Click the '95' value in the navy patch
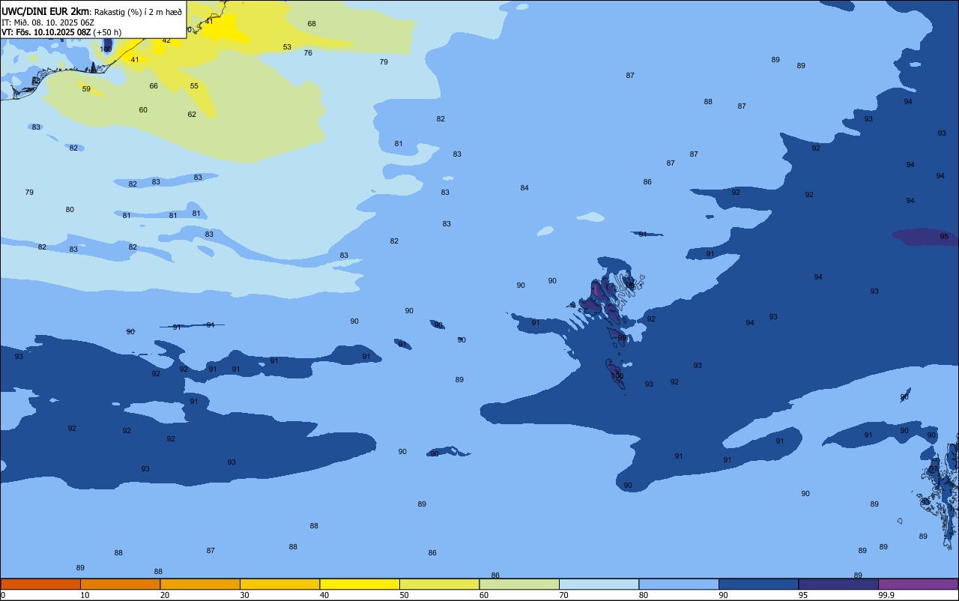This screenshot has width=959, height=601. click(944, 237)
